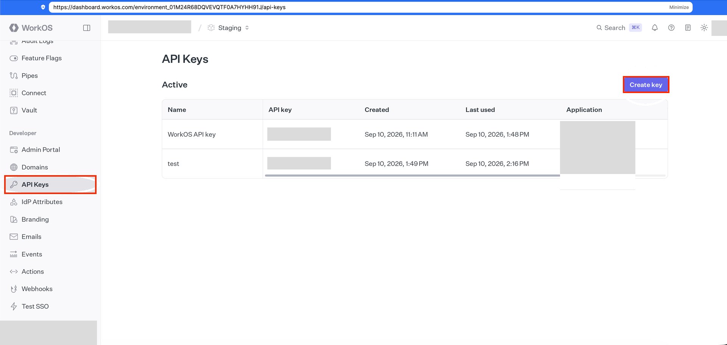Click created date Sep 10, 2026, 1:49 PM

pyautogui.click(x=396, y=164)
